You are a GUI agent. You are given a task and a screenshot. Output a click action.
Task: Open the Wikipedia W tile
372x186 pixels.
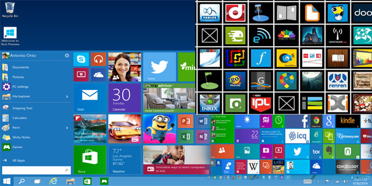pyautogui.click(x=253, y=167)
